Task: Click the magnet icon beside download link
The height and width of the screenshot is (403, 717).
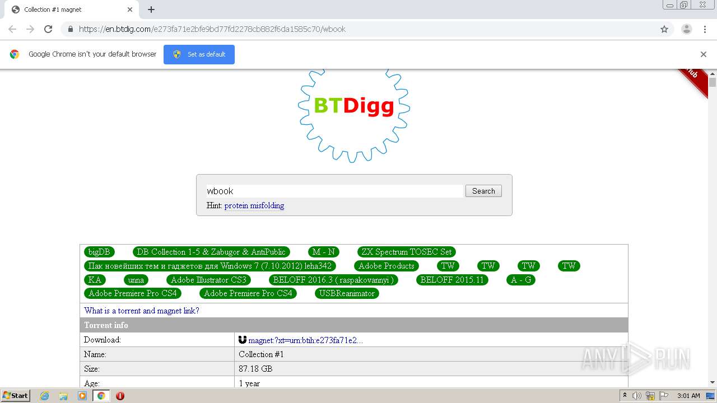Action: (x=243, y=340)
